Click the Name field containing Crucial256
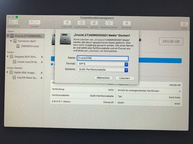Viewport: 193px width, 144px height. click(103, 58)
